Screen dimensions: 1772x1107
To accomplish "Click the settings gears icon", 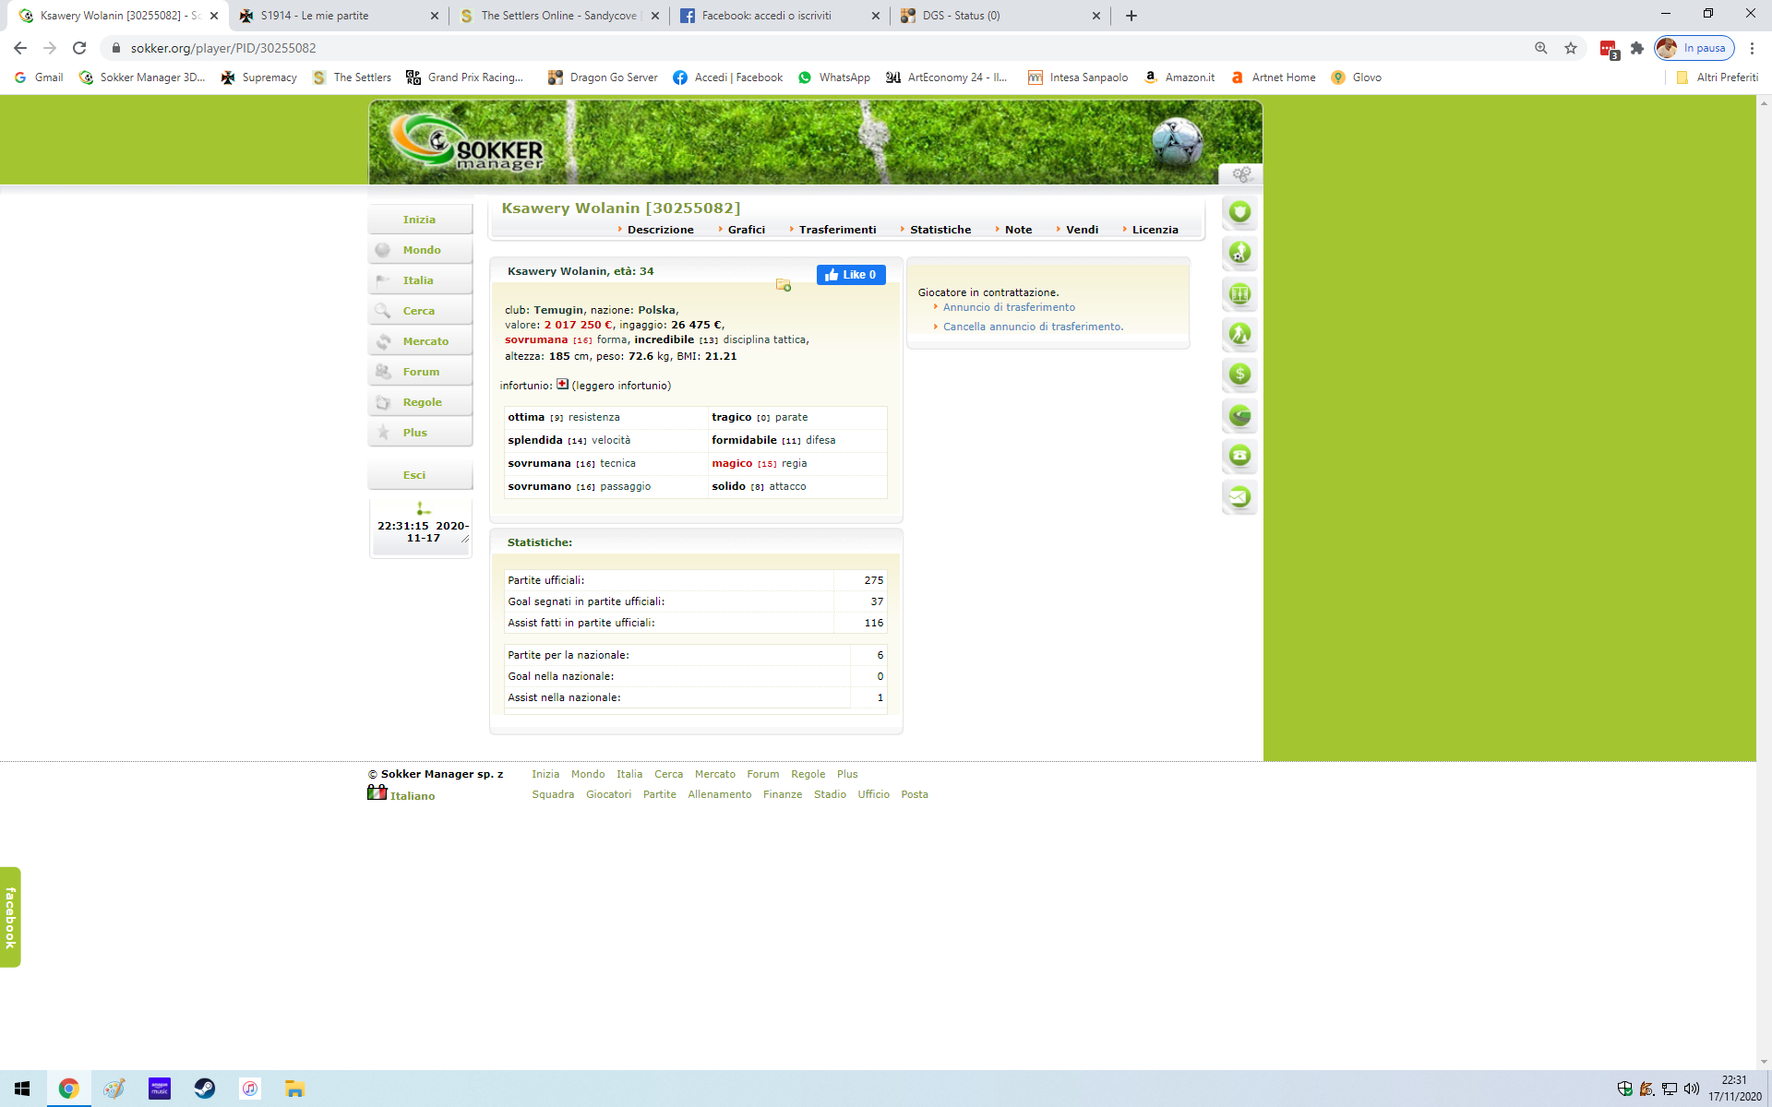I will tap(1241, 174).
